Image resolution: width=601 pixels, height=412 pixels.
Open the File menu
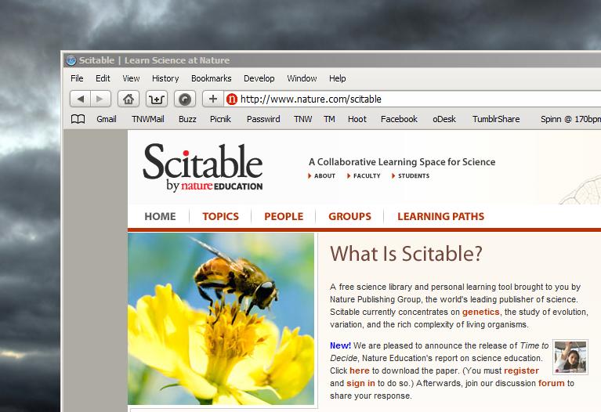point(77,78)
